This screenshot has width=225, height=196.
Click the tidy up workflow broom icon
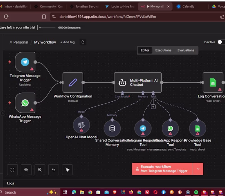click(x=67, y=170)
